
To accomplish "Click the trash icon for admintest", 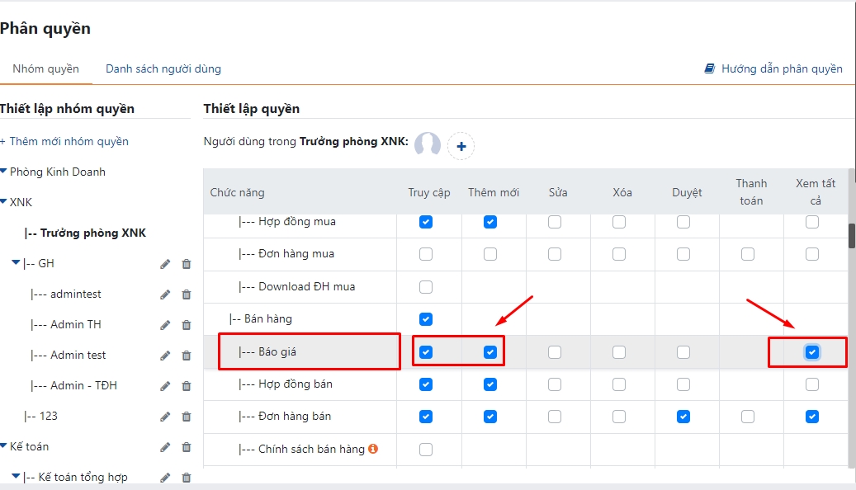I will [x=186, y=294].
